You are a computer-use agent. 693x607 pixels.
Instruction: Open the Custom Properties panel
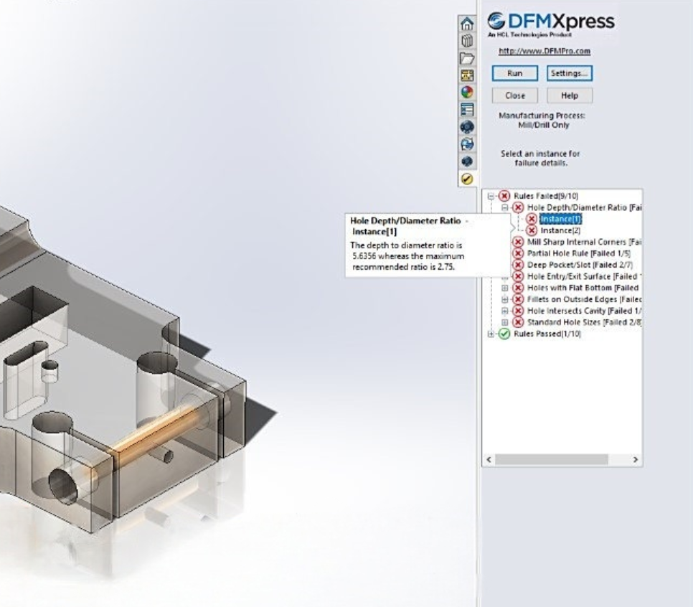[x=467, y=106]
